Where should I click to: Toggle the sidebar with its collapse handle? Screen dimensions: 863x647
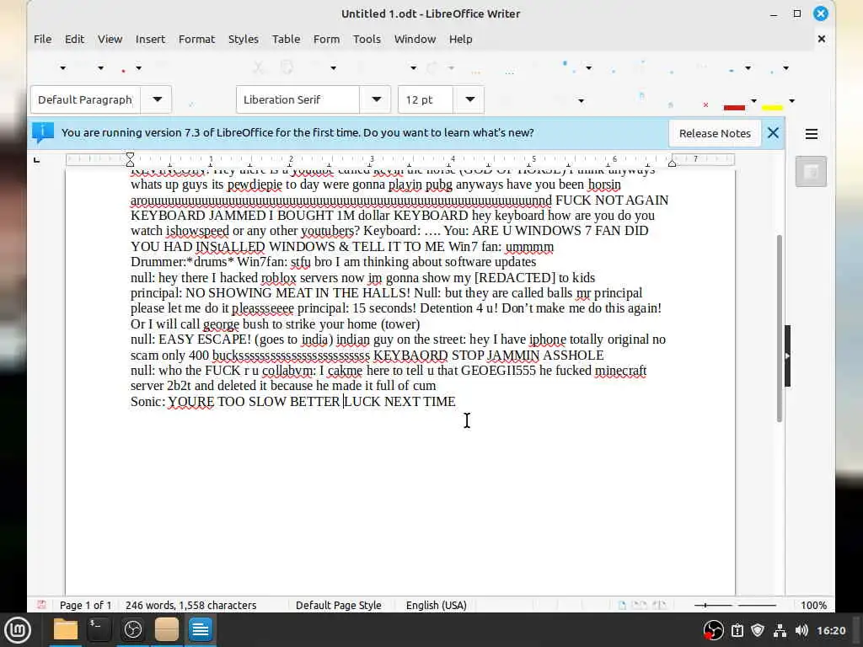(x=787, y=356)
